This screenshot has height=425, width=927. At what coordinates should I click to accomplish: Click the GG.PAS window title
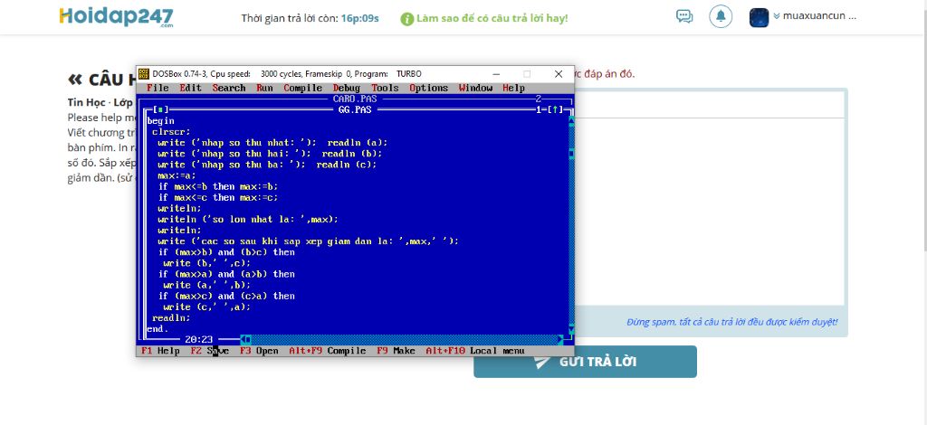pos(355,109)
